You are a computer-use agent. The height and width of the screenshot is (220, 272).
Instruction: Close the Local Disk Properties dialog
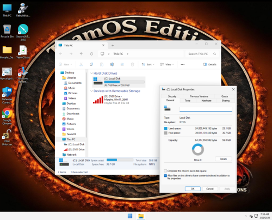point(233,89)
